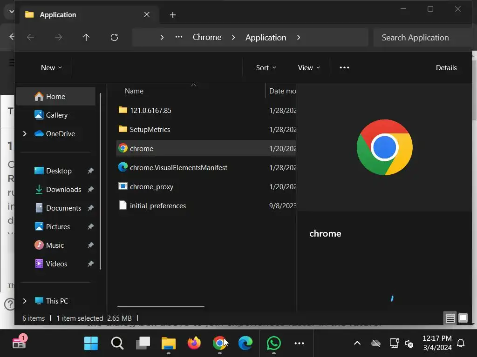
Task: Select the chrome_proxy file
Action: tap(206, 187)
